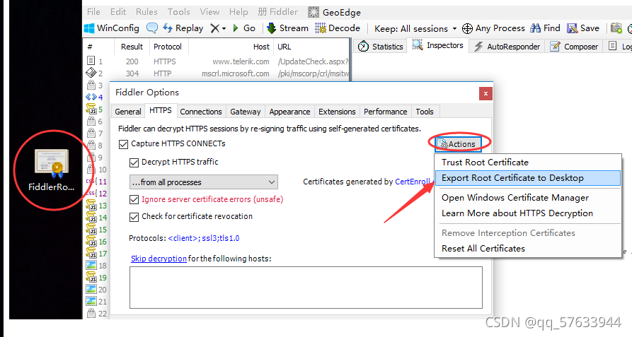The image size is (632, 337).
Task: Open the Statistics tab
Action: (x=381, y=47)
